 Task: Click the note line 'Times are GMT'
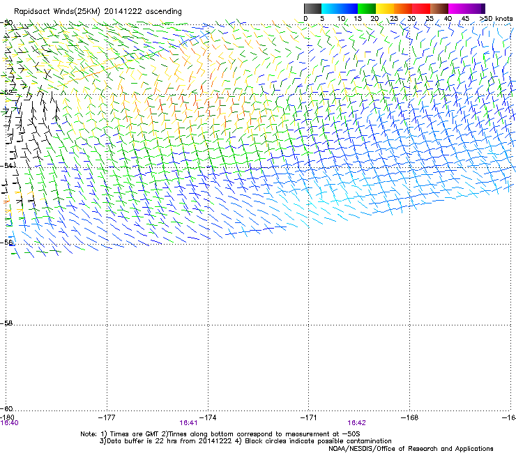[x=134, y=434]
